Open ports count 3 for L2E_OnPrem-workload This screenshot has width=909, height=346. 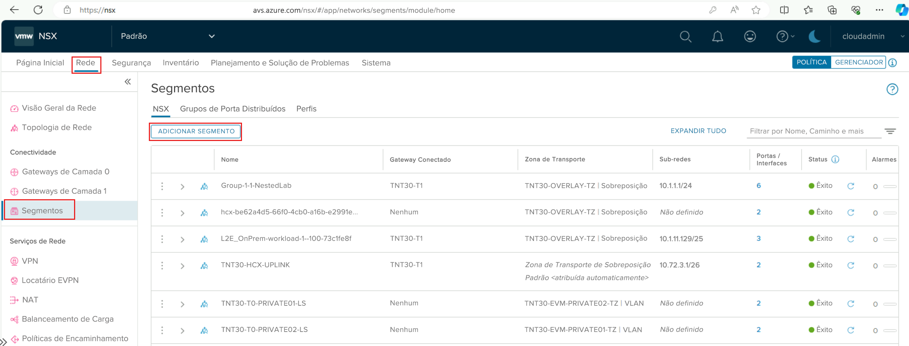pos(759,238)
